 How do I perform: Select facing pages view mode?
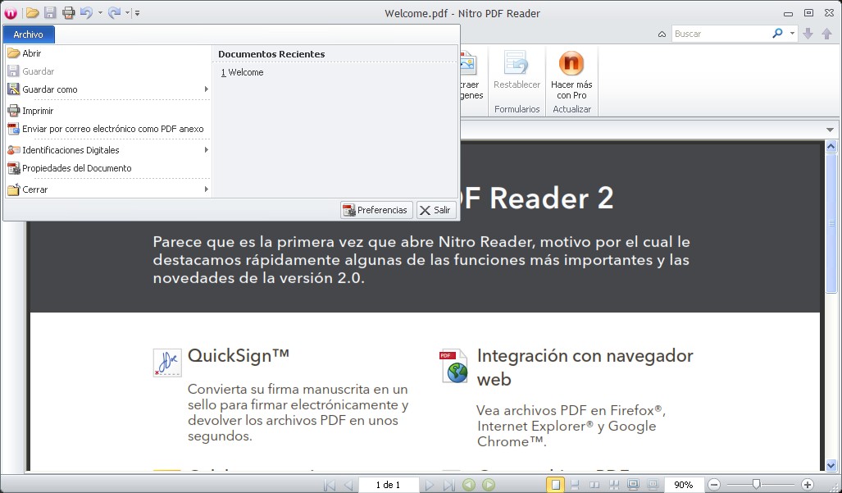594,485
